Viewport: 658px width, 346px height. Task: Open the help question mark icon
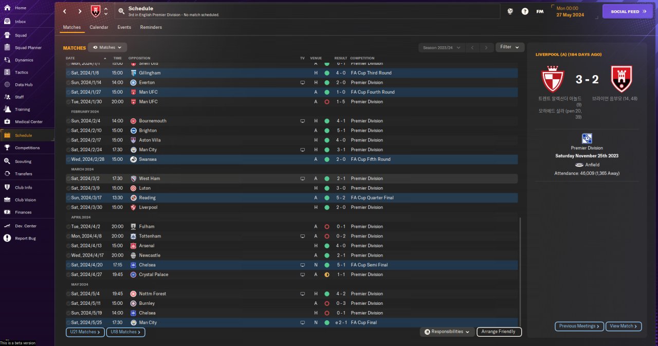[x=525, y=11]
